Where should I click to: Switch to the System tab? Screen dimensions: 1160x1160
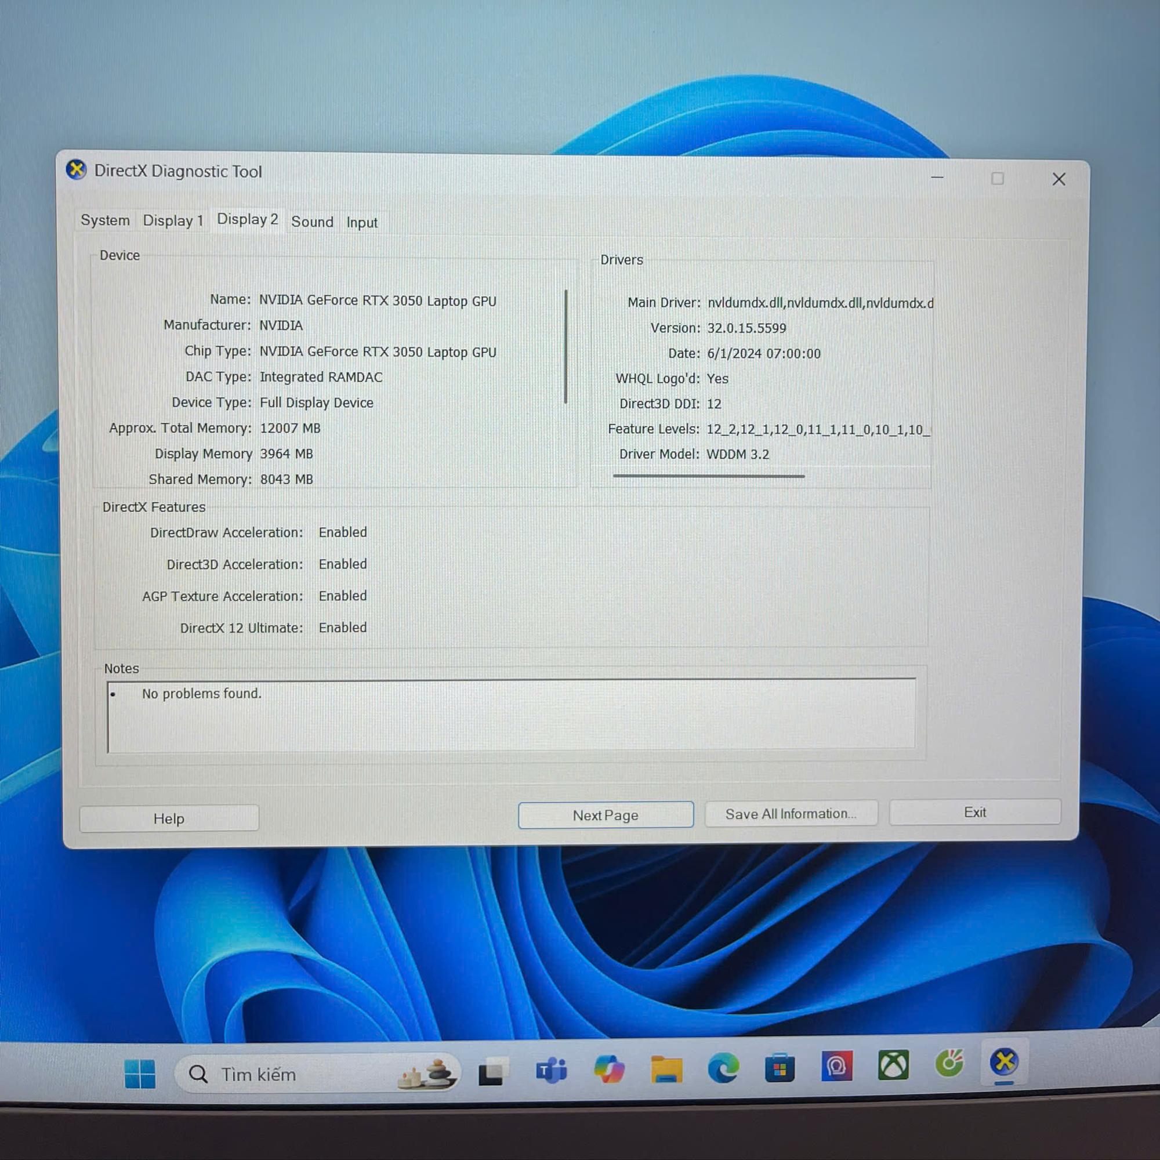105,220
